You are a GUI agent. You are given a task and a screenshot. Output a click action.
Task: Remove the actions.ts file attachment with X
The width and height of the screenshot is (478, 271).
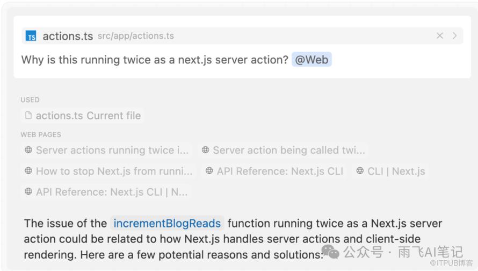439,35
